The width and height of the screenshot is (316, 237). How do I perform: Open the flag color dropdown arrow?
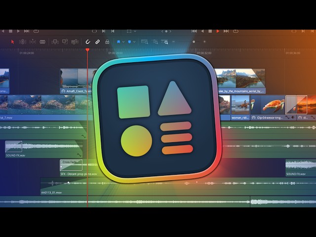point(123,41)
